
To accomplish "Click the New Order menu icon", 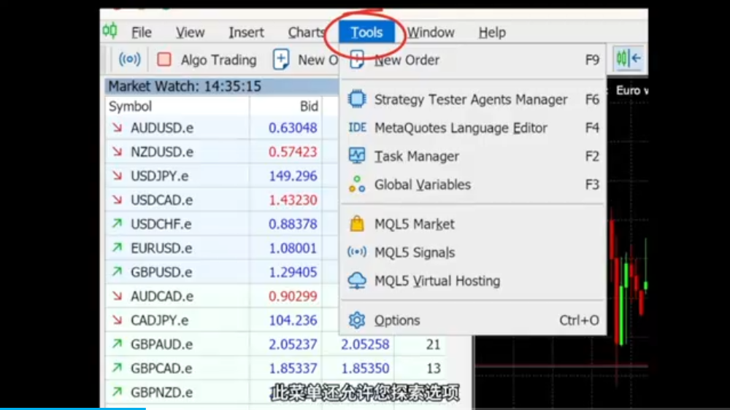I will (357, 60).
